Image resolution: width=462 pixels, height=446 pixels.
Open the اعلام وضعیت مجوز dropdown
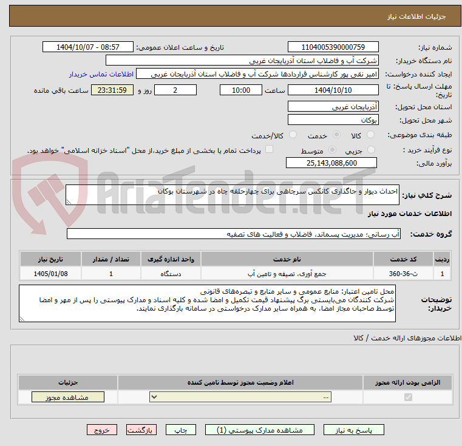pos(240,397)
